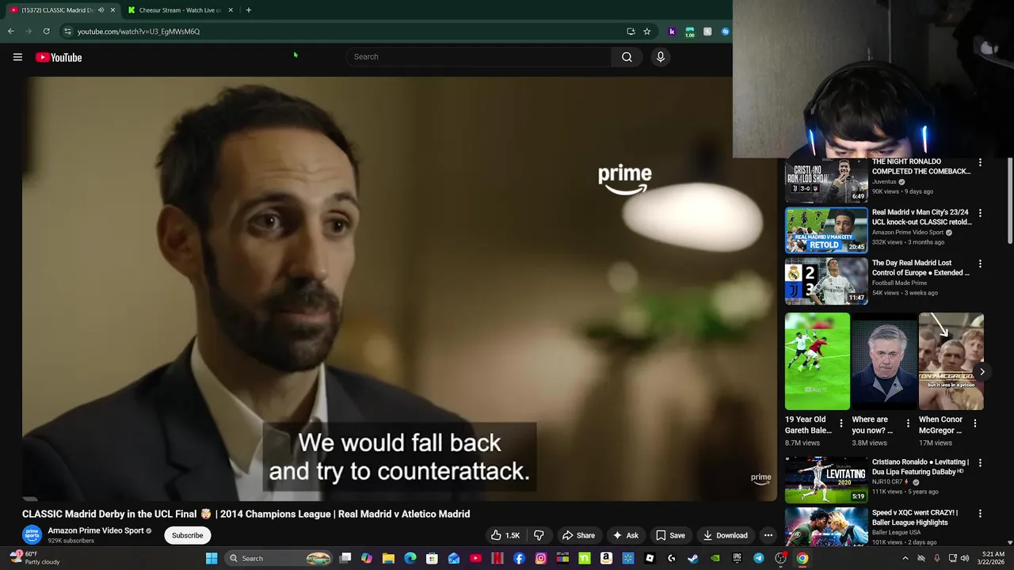Open Cristiano Ronaldo Levitating video title
1014x570 pixels.
tap(921, 466)
